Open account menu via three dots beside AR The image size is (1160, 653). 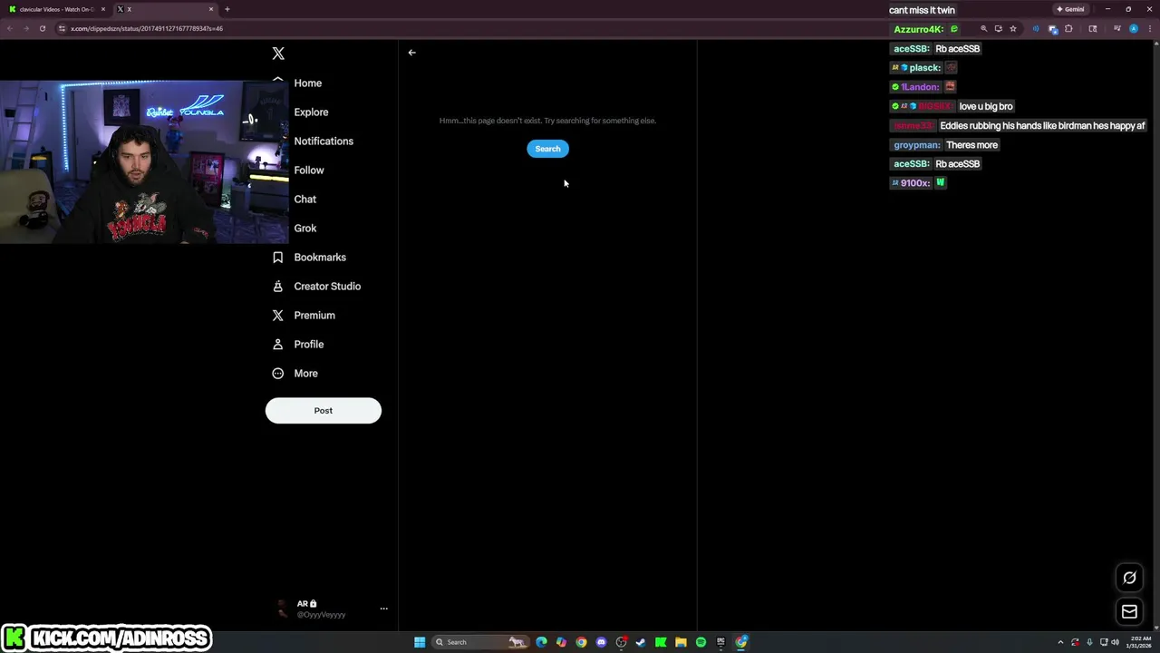pyautogui.click(x=383, y=609)
